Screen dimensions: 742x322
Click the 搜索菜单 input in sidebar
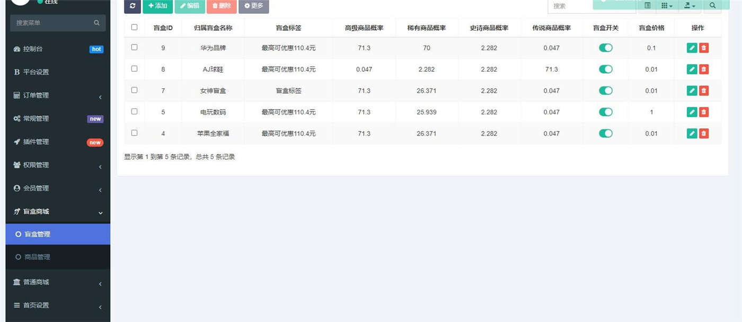click(53, 23)
